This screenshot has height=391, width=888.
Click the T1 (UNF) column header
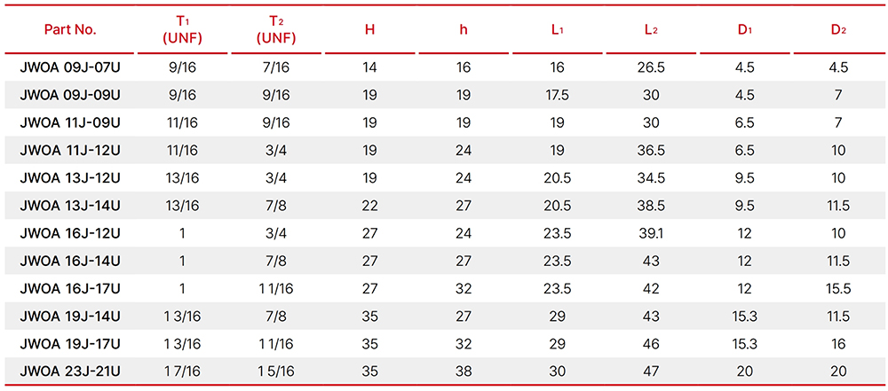(x=182, y=30)
